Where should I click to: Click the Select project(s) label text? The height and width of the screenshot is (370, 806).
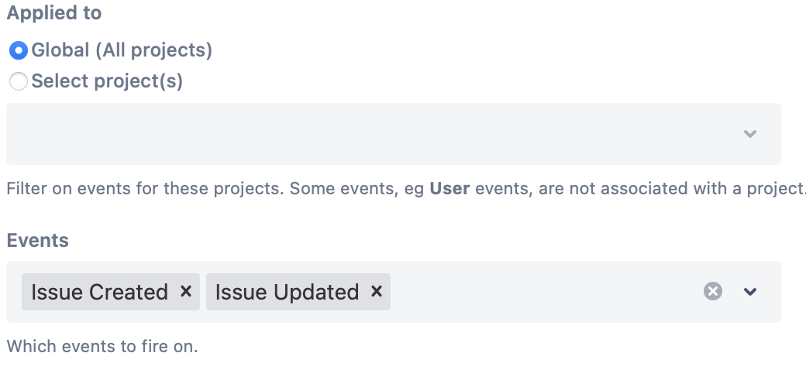(x=107, y=81)
